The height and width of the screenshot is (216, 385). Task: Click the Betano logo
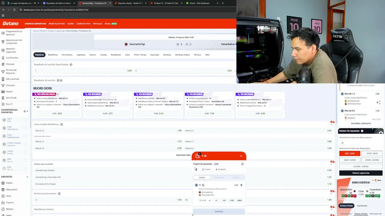(11, 23)
